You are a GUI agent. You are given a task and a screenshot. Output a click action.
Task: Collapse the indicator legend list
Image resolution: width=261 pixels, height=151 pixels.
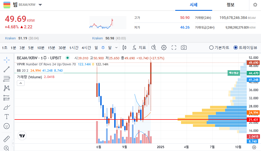(x=21, y=83)
